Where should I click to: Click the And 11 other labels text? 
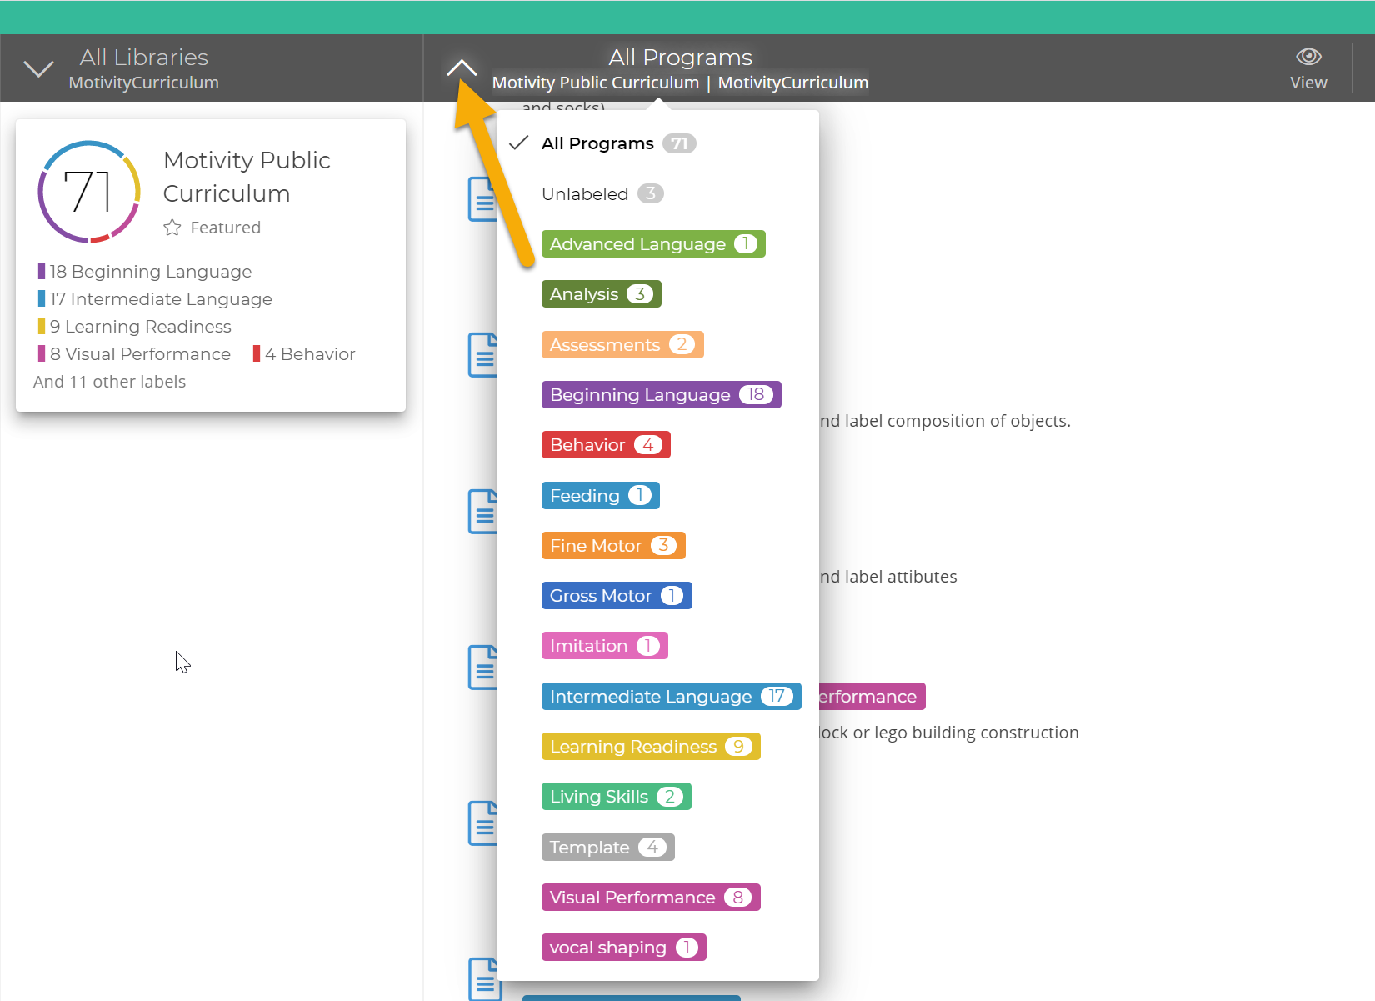click(x=109, y=381)
